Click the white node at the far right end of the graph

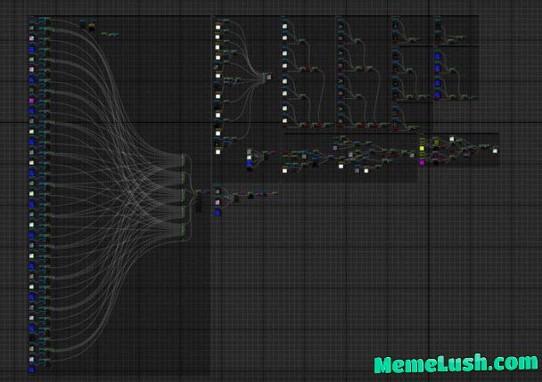[x=495, y=149]
